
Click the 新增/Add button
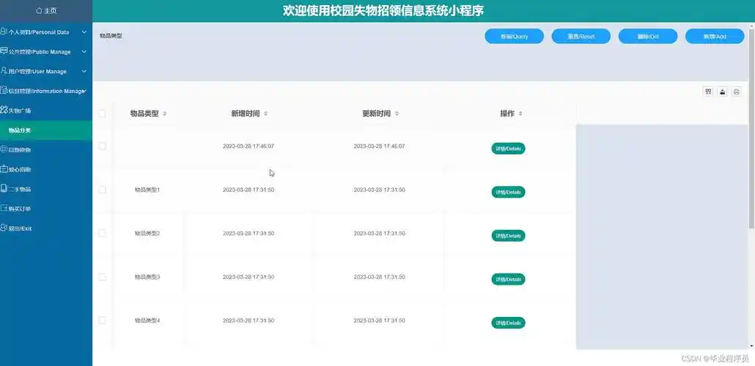(715, 36)
